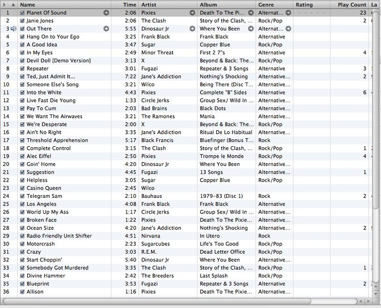Select Ain't No Right track
Image resolution: width=381 pixels, height=308 pixels.
(x=44, y=133)
